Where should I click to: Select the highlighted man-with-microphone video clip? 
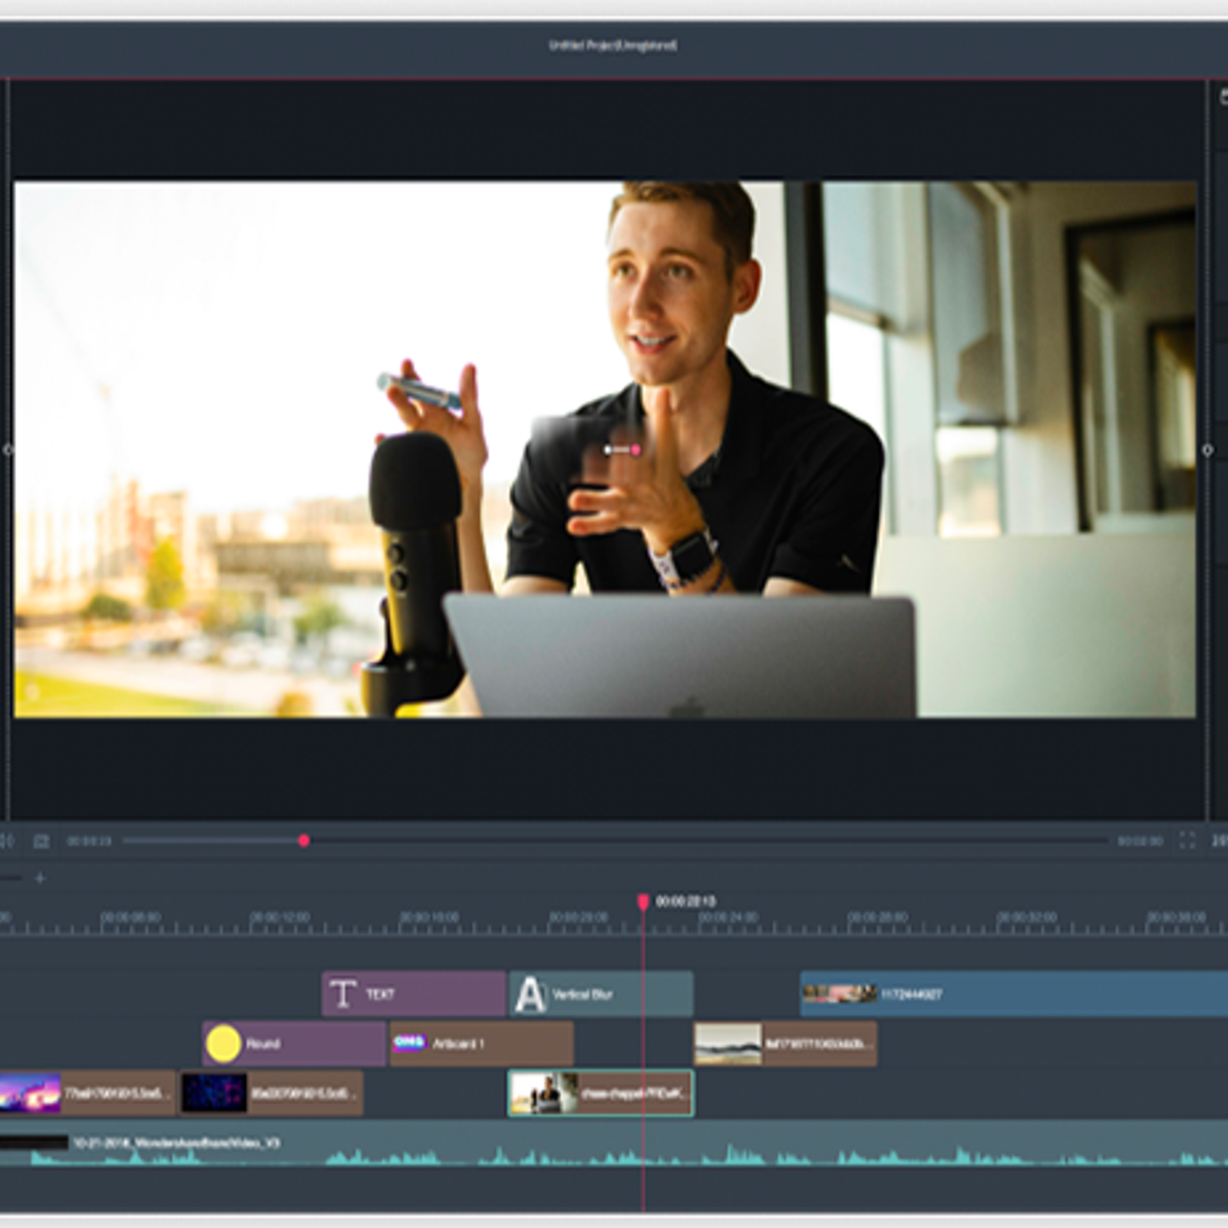(x=601, y=1093)
